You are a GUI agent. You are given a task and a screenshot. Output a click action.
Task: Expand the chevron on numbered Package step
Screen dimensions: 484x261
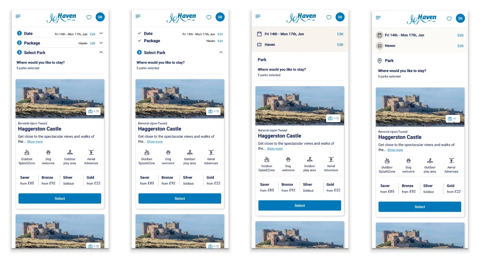pyautogui.click(x=101, y=43)
